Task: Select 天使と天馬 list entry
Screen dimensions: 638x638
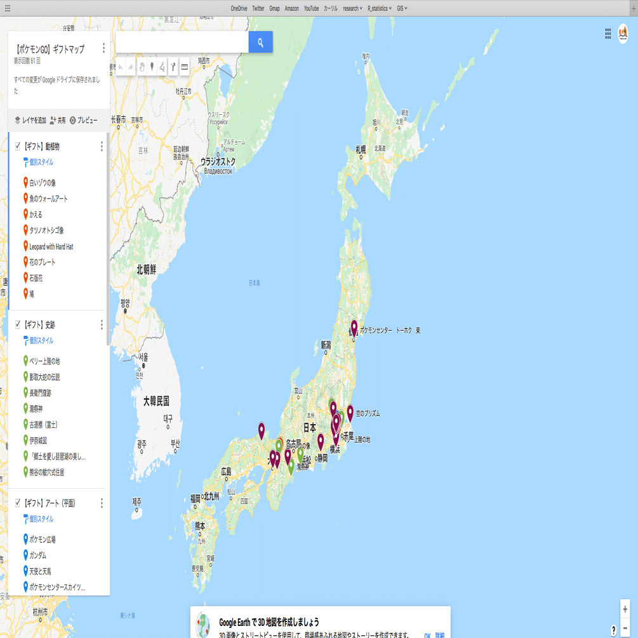Action: 40,571
